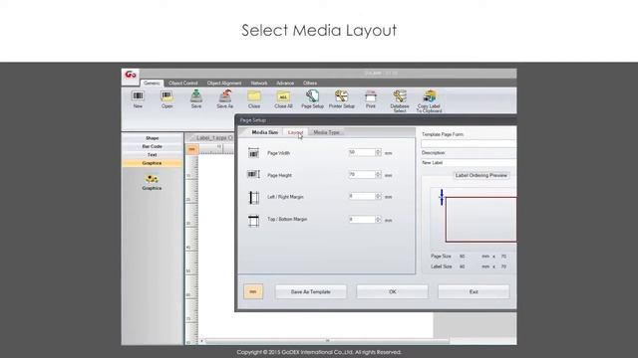Expand the Text category panel
Screen dimensions: 638x358
(153, 155)
